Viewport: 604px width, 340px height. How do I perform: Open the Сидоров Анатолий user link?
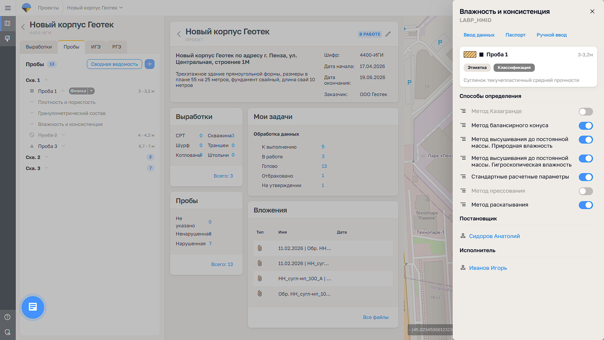tap(494, 236)
